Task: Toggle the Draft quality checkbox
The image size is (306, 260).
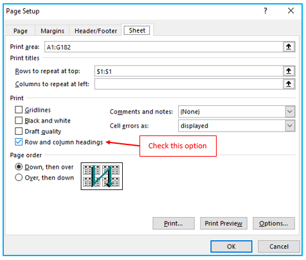Action: tap(19, 131)
